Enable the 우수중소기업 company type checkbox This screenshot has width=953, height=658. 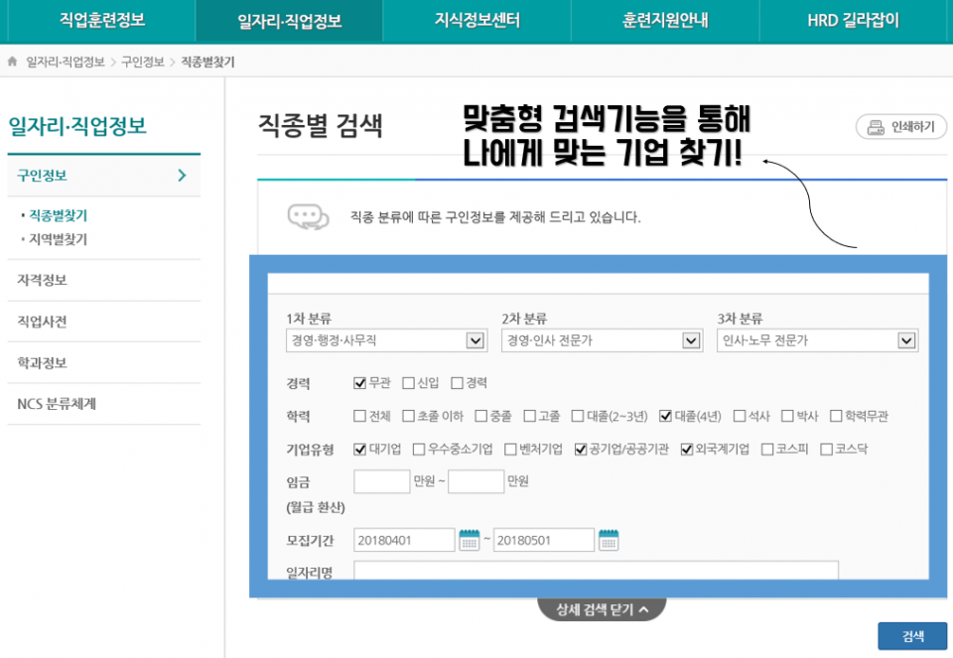point(419,449)
